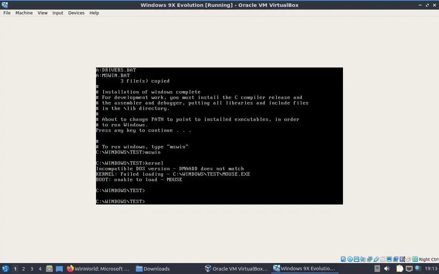The height and width of the screenshot is (274, 439).
Task: Open the Input menu
Action: click(x=58, y=13)
